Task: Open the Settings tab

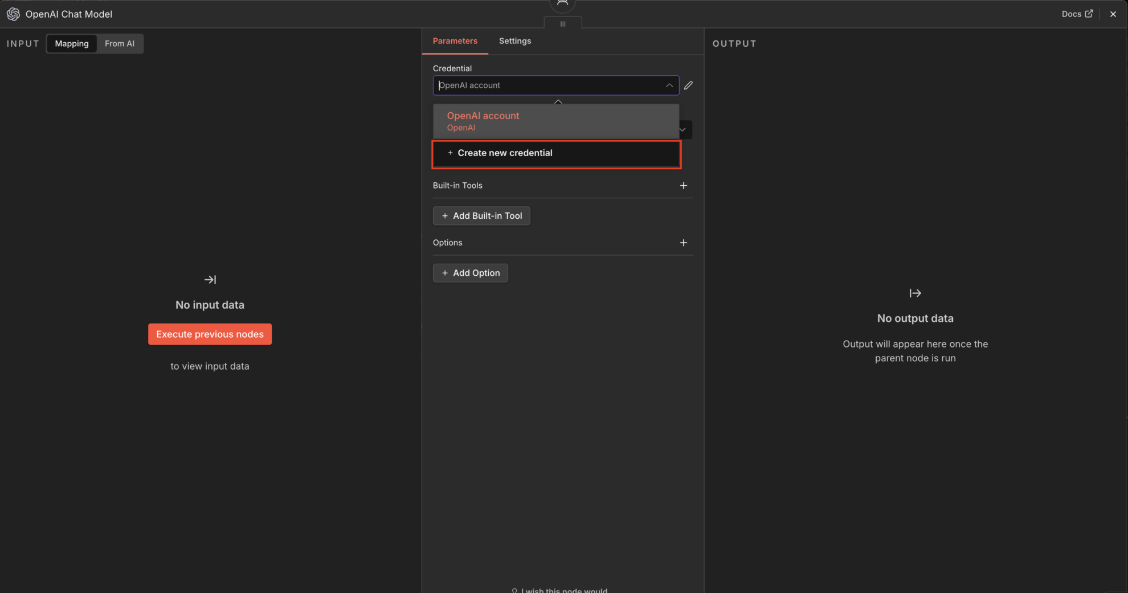Action: (515, 41)
